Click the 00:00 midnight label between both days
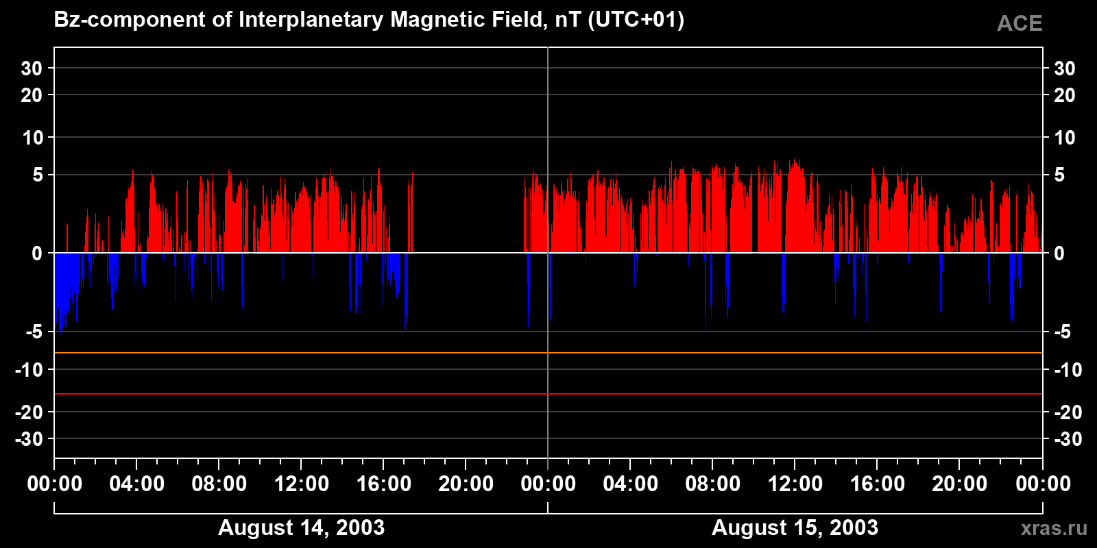Image resolution: width=1097 pixels, height=548 pixels. [x=548, y=484]
